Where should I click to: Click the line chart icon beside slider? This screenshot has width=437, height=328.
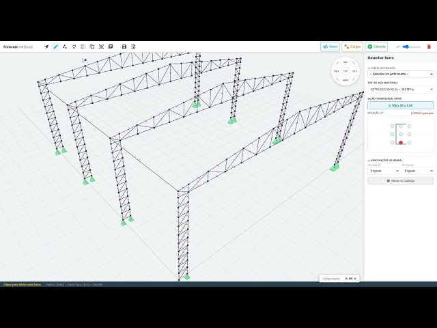(x=398, y=46)
